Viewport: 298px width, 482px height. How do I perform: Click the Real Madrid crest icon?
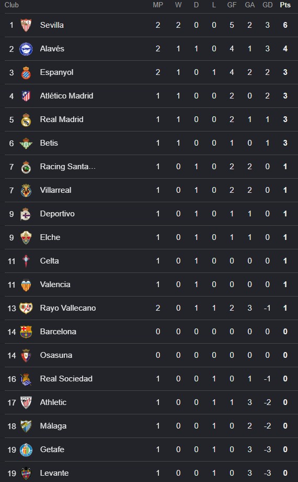coord(26,119)
